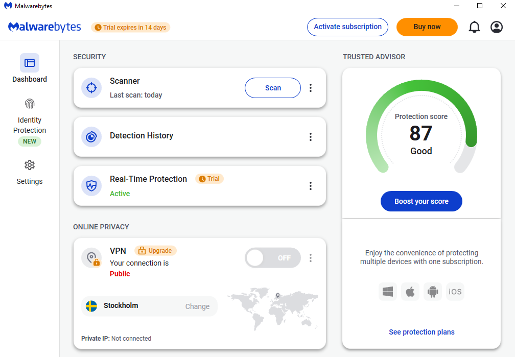The image size is (515, 357).
Task: Click the Scanner crosshair icon
Action: click(x=91, y=88)
